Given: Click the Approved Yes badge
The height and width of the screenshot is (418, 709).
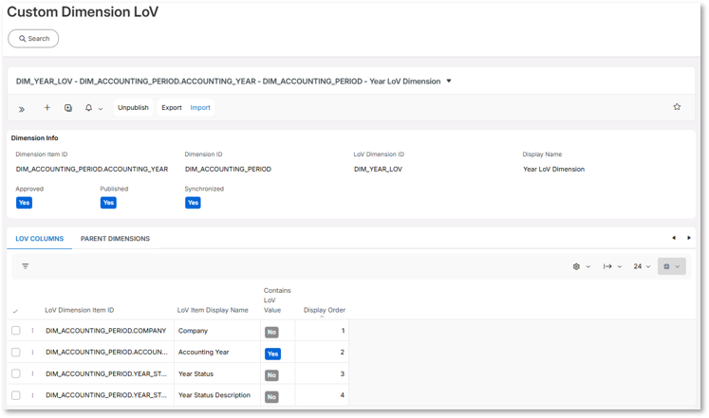Looking at the screenshot, I should pos(24,203).
